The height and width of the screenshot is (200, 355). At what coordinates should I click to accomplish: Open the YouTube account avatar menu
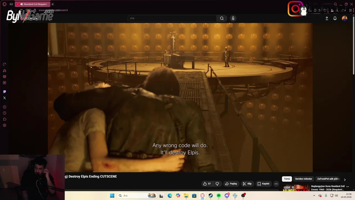[344, 18]
